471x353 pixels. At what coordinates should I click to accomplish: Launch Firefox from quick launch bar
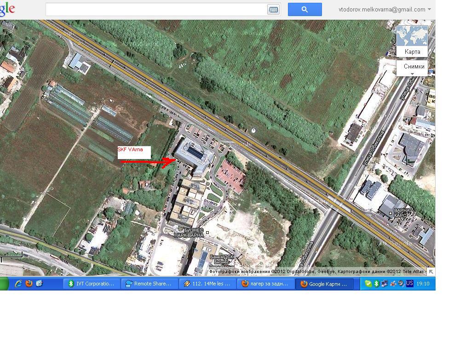tap(29, 284)
